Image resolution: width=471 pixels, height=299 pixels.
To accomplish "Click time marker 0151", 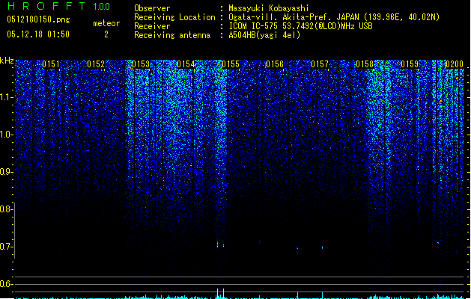I will [51, 64].
